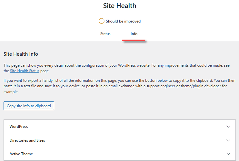Click the red underline beneath the Info tab

pos(134,41)
